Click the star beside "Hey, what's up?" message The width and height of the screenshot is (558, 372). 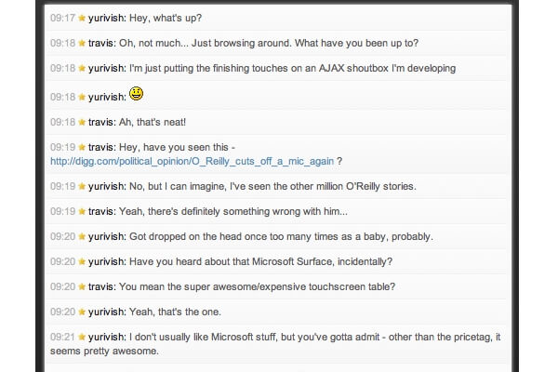click(82, 18)
